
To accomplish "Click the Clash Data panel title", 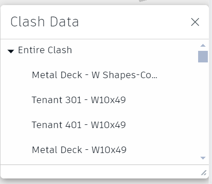I will (x=44, y=22).
